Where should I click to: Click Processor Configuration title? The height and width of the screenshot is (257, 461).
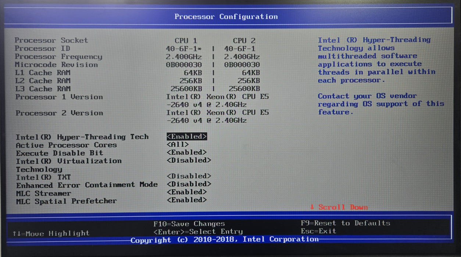(226, 17)
